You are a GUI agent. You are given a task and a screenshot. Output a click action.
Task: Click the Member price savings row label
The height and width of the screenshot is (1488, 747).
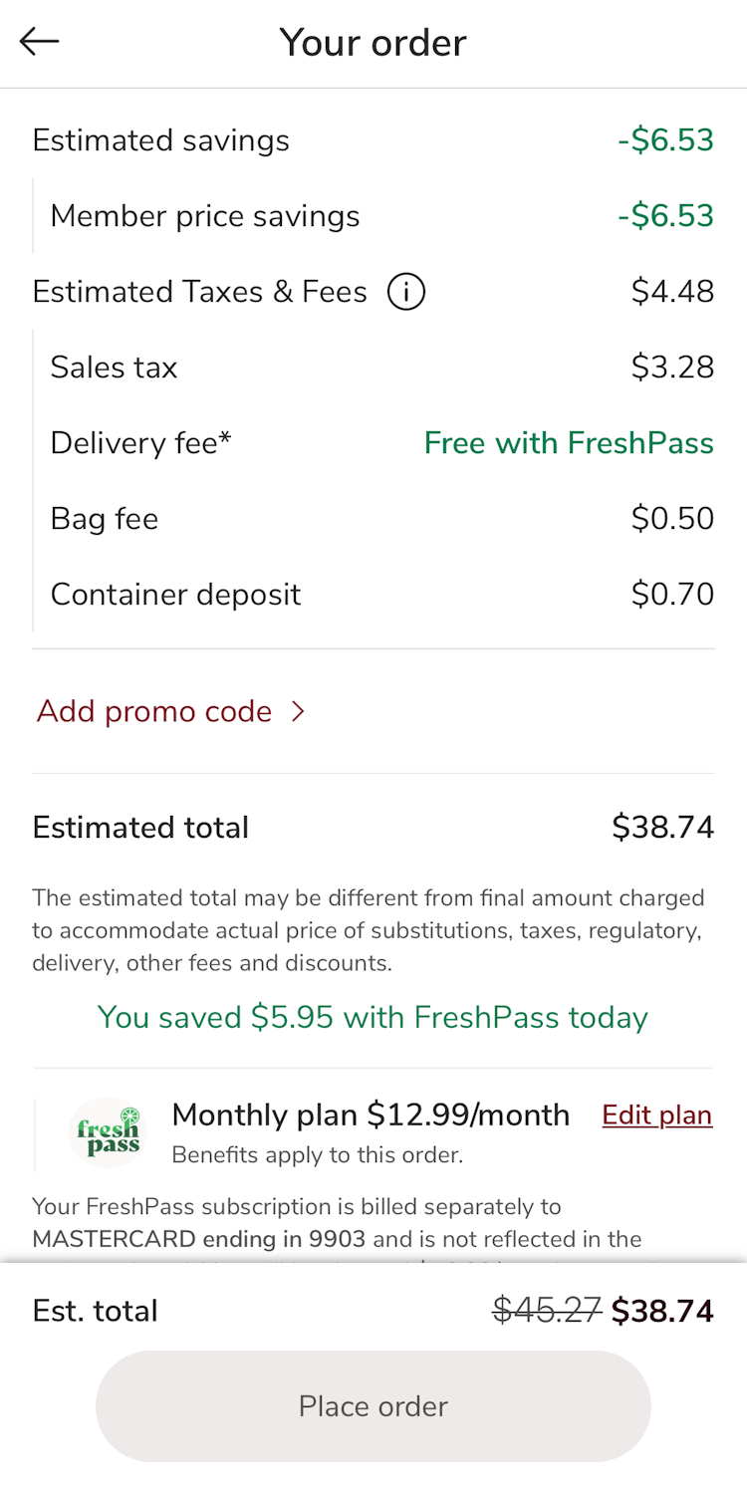pos(205,216)
